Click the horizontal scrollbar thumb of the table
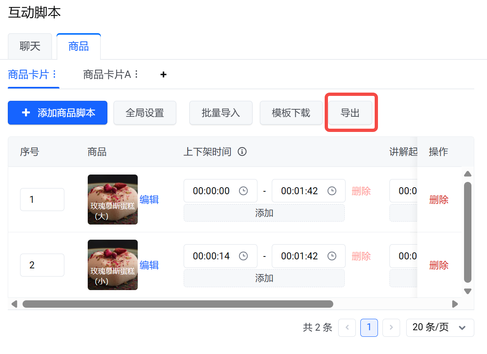The width and height of the screenshot is (487, 354). pyautogui.click(x=178, y=304)
